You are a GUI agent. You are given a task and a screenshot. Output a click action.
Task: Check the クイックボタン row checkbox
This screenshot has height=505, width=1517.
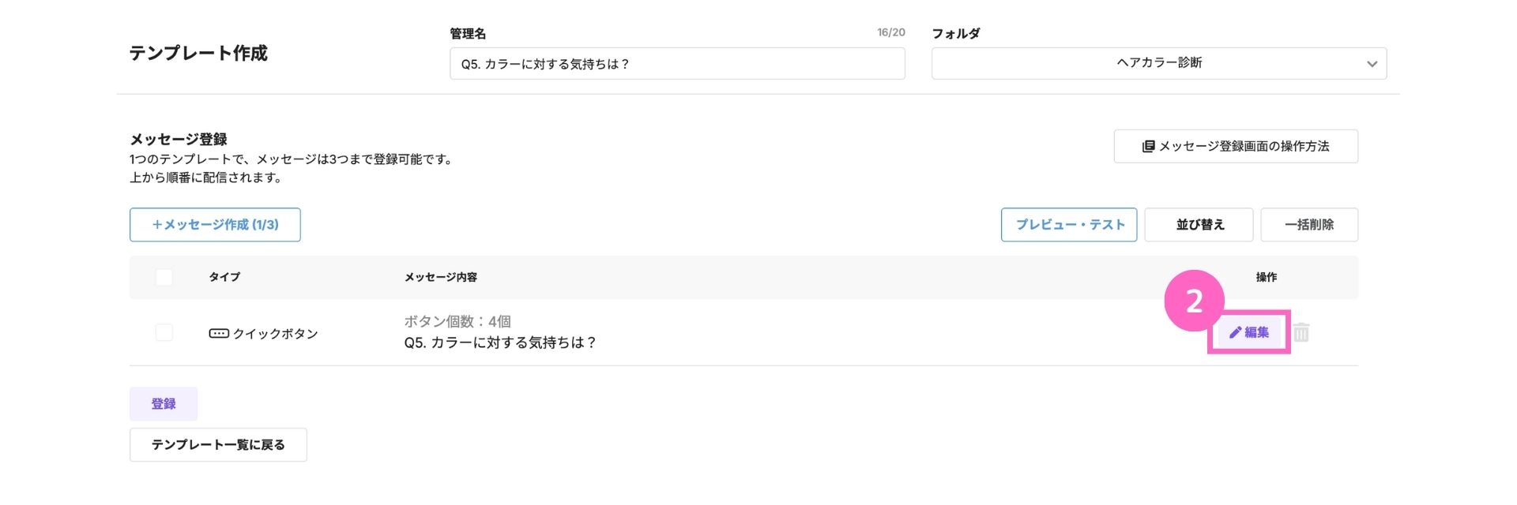(x=164, y=332)
